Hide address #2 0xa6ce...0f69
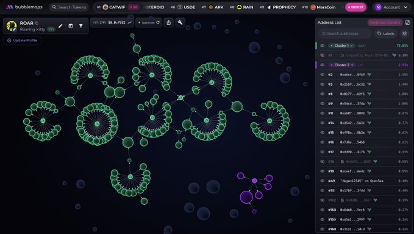Screen dimensions: 414x234 click(x=323, y=75)
